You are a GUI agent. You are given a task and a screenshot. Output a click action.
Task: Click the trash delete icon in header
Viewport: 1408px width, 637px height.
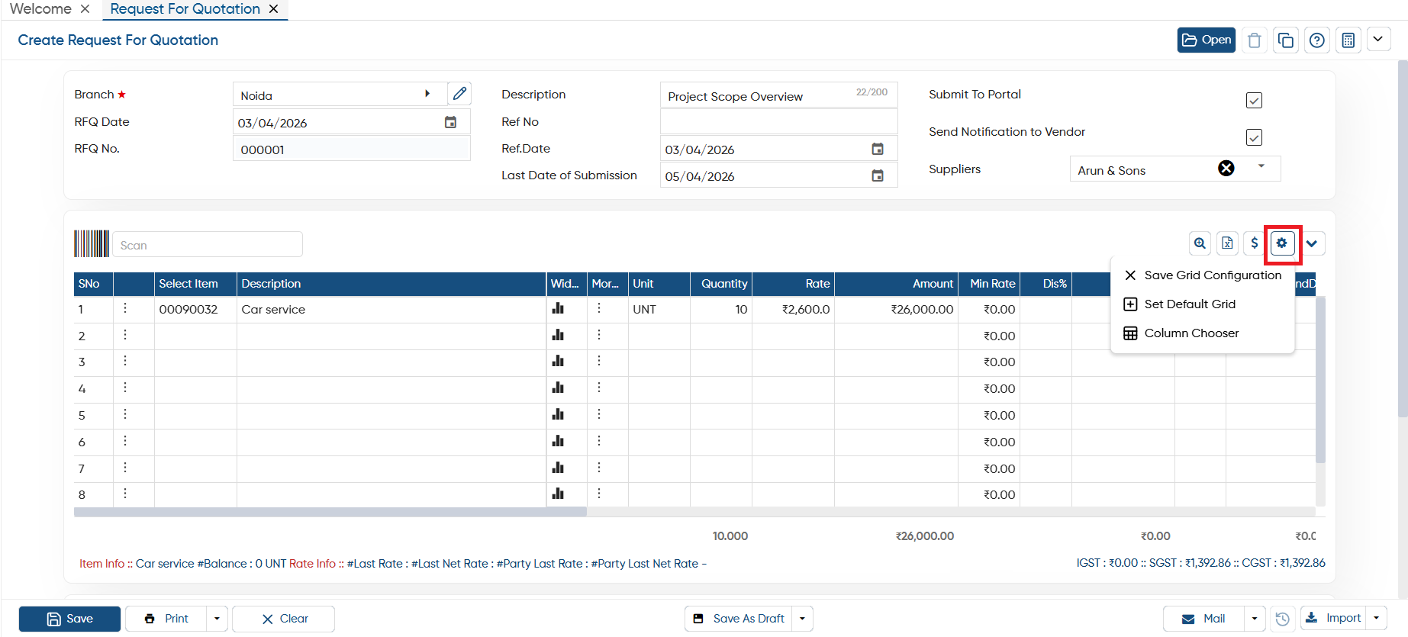click(1254, 40)
